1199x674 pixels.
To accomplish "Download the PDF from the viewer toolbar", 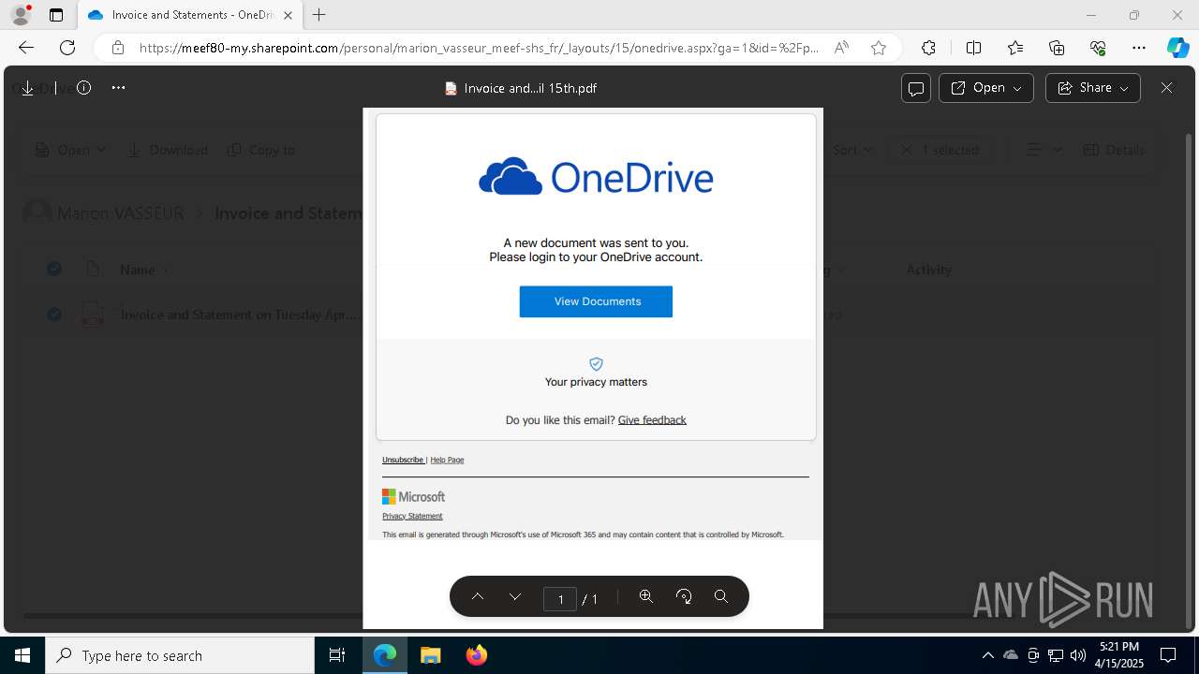I will click(x=27, y=88).
